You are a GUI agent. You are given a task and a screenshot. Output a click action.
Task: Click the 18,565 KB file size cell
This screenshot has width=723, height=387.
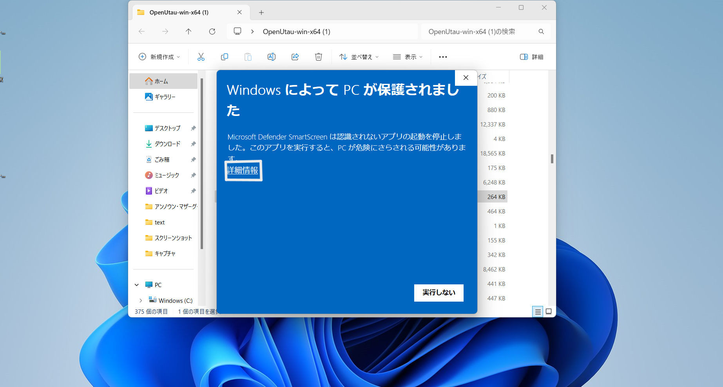(x=493, y=153)
